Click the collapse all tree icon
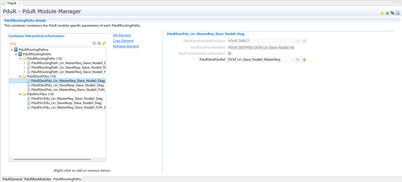 94,44
